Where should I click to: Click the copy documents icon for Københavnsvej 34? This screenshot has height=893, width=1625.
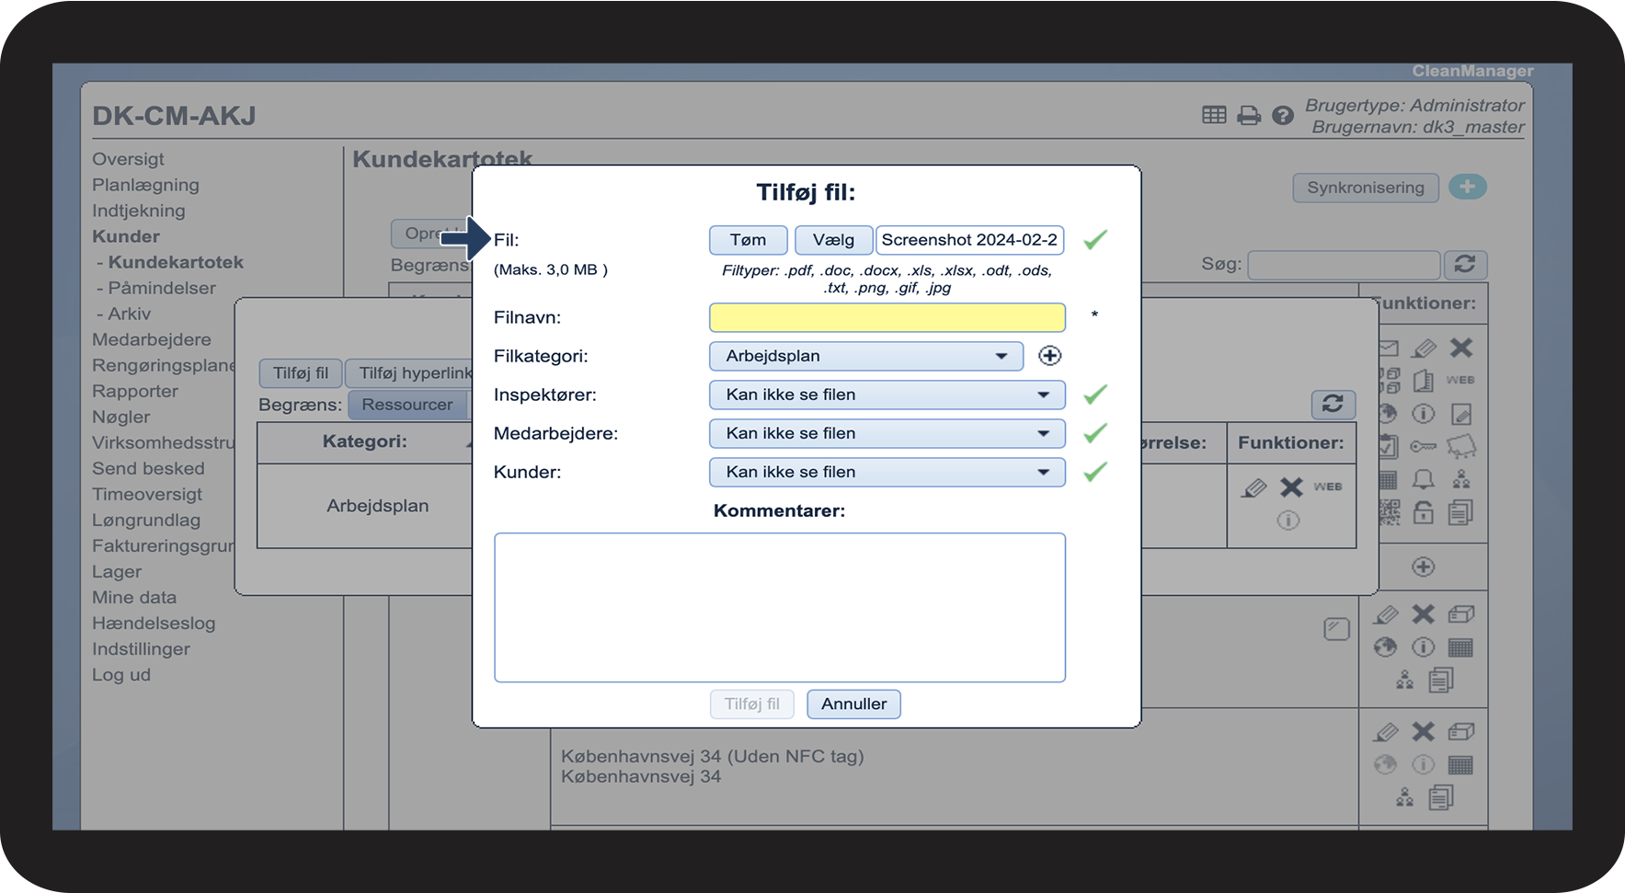pyautogui.click(x=1441, y=797)
